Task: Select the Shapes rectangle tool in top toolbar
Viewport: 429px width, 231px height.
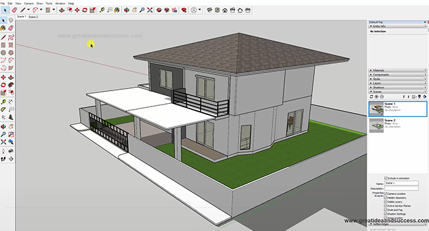Action: (48, 10)
